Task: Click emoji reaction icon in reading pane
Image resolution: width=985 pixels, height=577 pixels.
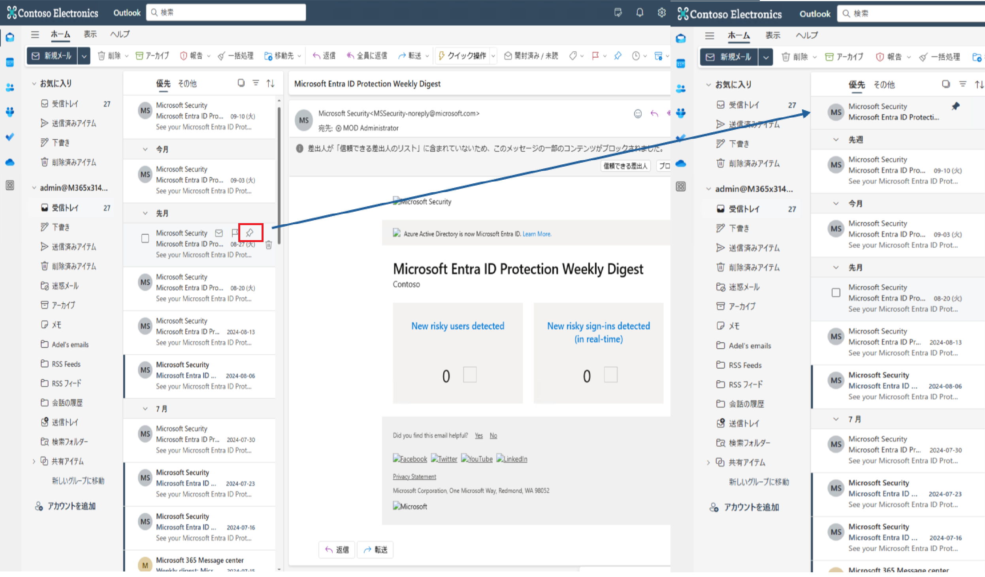Action: tap(638, 114)
